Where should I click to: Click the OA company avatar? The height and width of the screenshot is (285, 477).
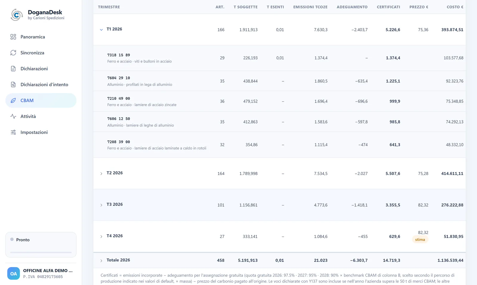pos(13,273)
